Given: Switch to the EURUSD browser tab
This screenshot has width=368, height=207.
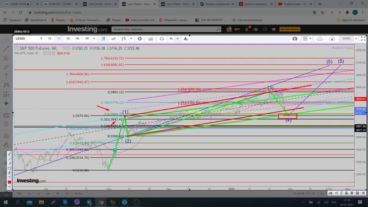Looking at the screenshot, I should coord(61,4).
